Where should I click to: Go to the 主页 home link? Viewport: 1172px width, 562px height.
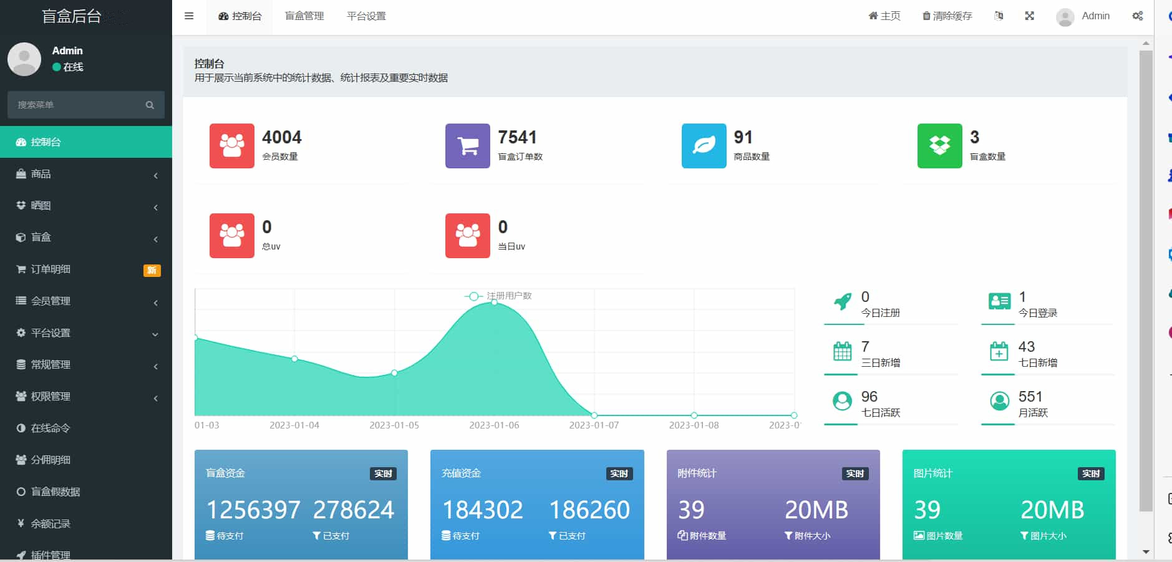(x=884, y=16)
